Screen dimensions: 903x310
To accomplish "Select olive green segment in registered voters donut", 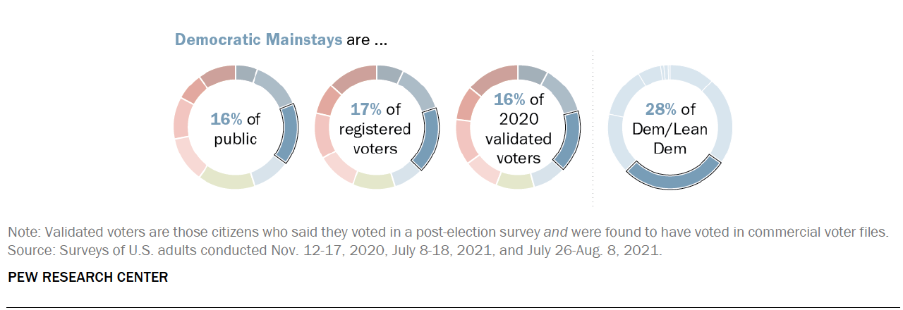I will [374, 181].
